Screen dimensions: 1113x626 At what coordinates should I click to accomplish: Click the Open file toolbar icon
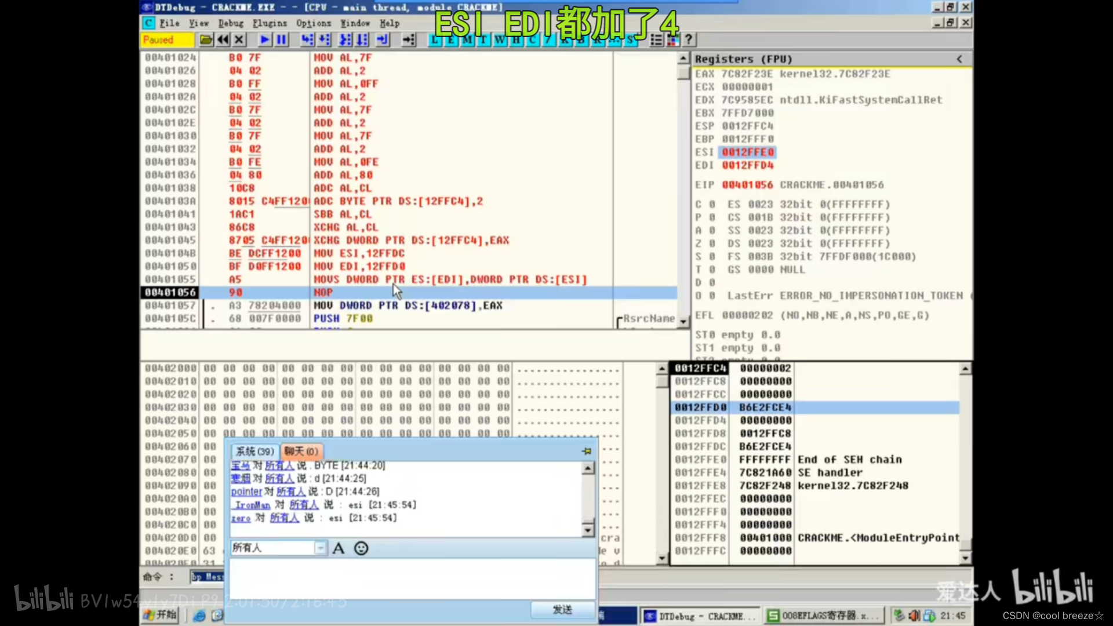point(206,39)
